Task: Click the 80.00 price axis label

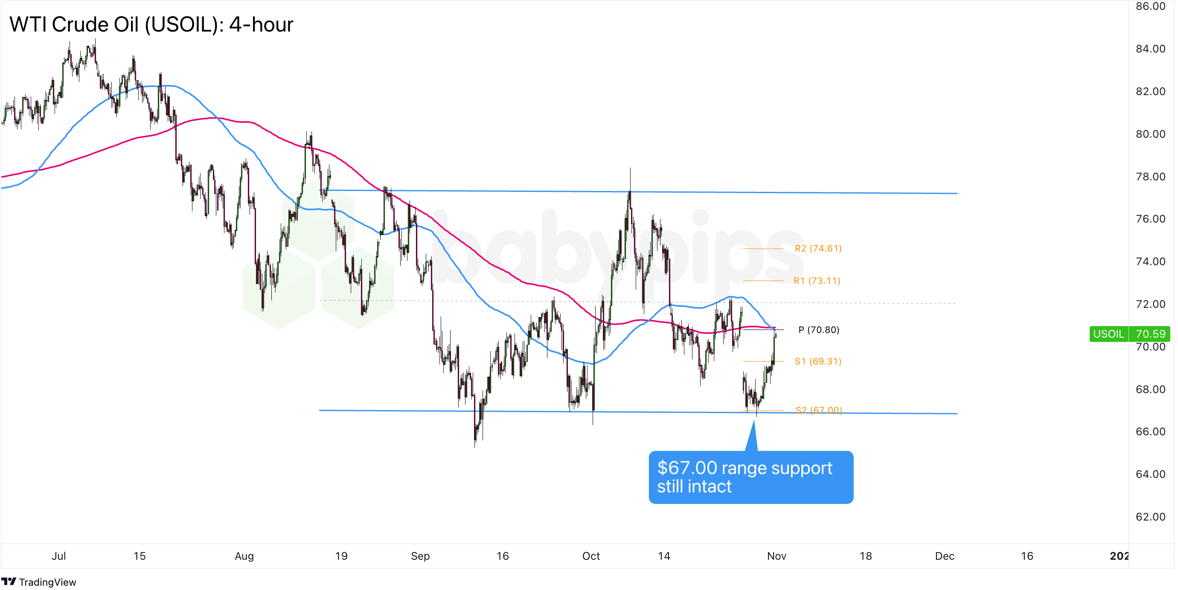Action: click(x=1151, y=134)
